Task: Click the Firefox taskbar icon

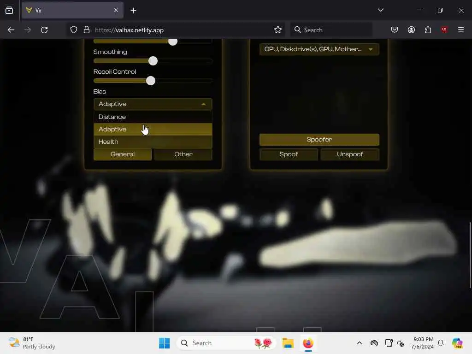Action: [x=308, y=343]
